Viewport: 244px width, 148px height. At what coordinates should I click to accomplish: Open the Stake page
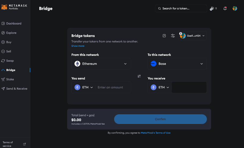(x=10, y=79)
